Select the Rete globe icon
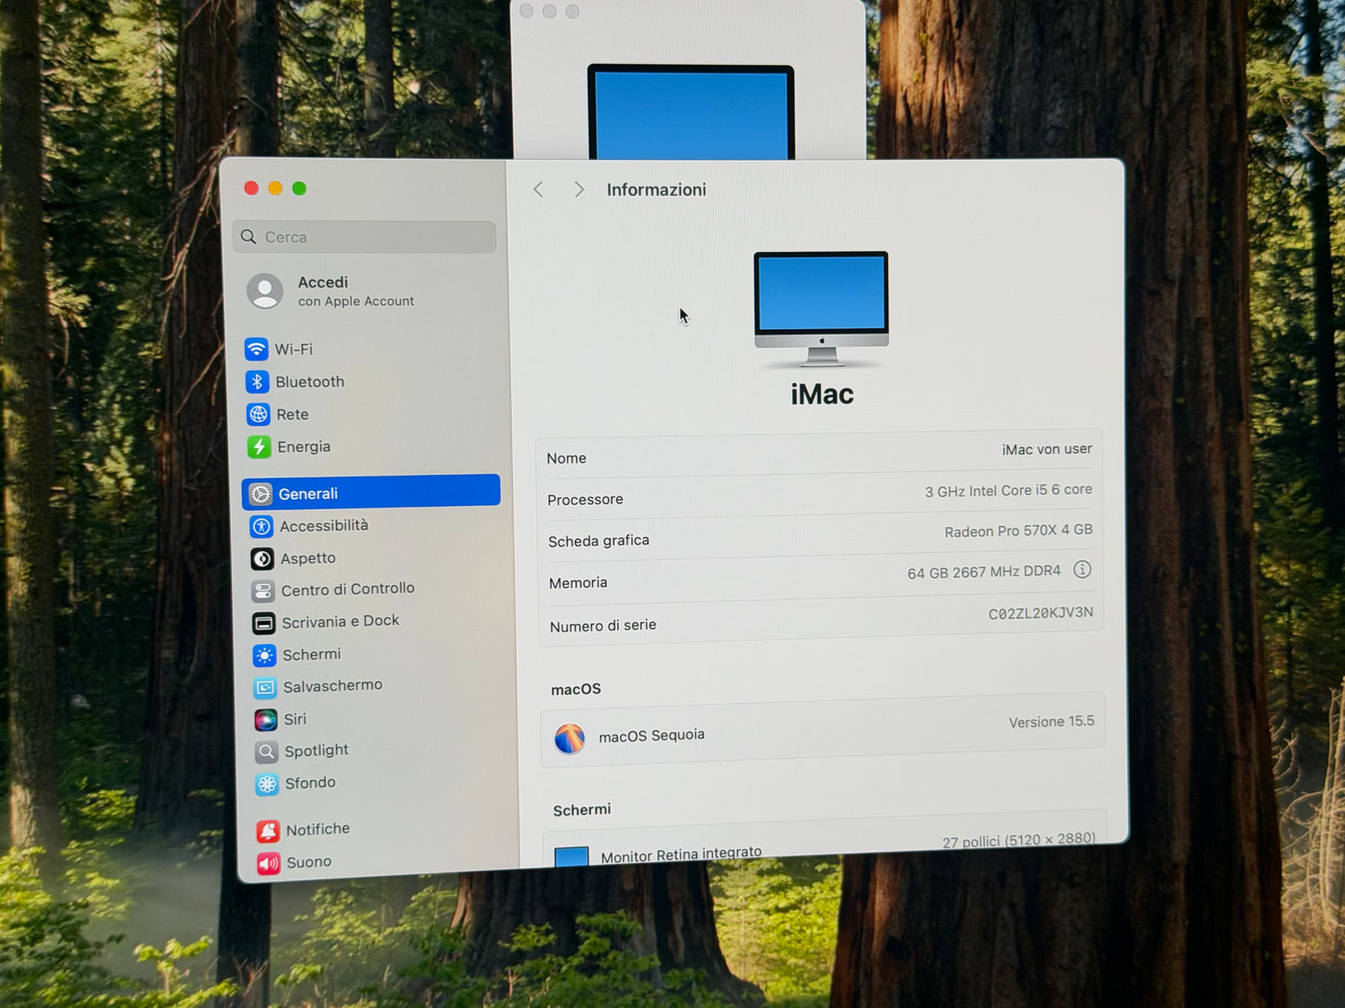 pyautogui.click(x=259, y=414)
